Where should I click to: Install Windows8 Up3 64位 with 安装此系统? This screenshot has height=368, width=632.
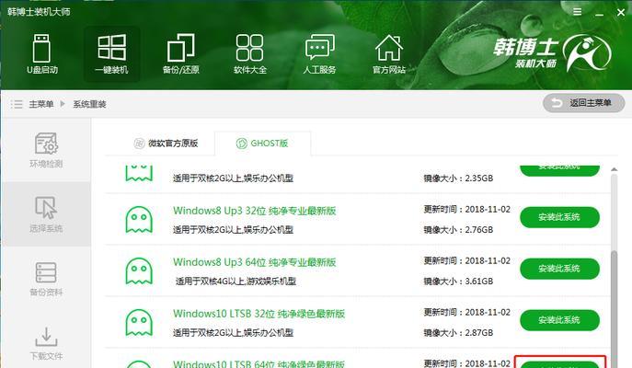tap(559, 269)
